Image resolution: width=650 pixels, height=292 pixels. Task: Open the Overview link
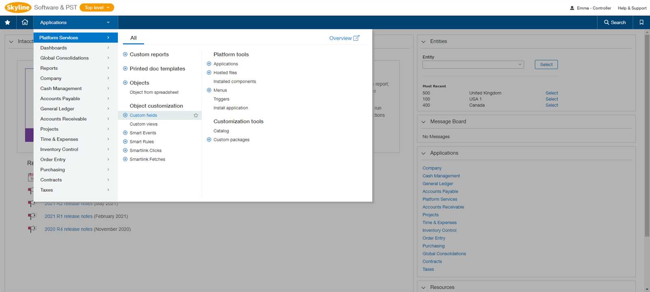click(x=340, y=38)
